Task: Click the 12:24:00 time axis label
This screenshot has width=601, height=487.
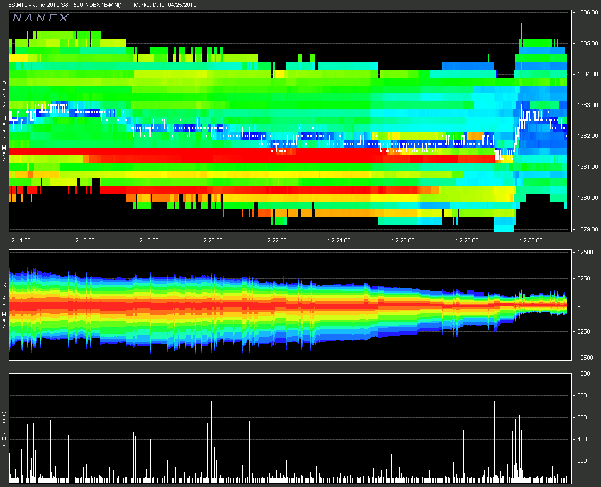Action: pyautogui.click(x=339, y=240)
